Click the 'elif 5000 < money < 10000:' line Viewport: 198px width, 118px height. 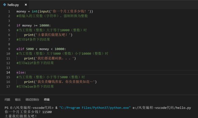tap(41, 49)
